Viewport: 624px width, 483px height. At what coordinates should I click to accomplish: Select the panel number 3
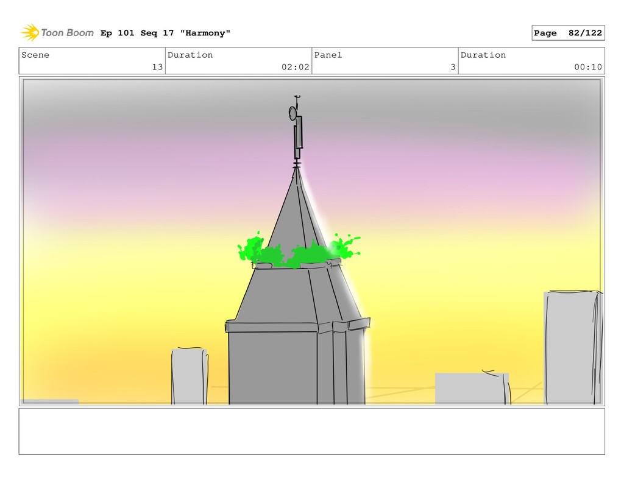tap(453, 67)
